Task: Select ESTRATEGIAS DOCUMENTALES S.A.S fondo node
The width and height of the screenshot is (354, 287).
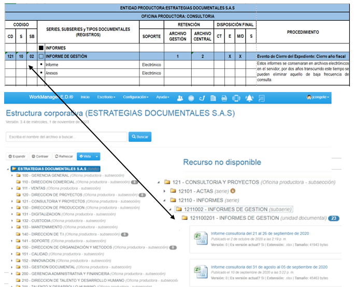Action: (55, 169)
